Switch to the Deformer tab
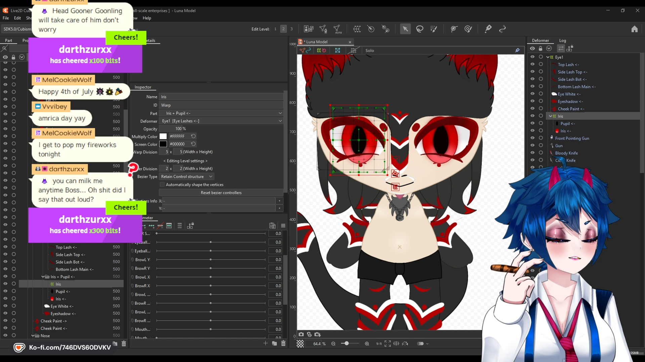The height and width of the screenshot is (362, 645). 540,41
